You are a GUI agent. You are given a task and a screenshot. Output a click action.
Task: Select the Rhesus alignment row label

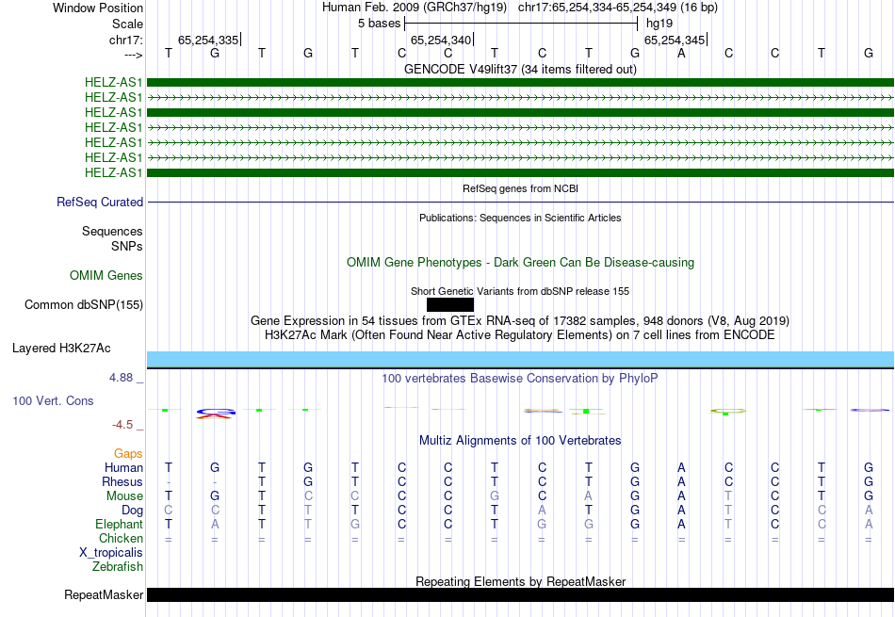click(122, 482)
